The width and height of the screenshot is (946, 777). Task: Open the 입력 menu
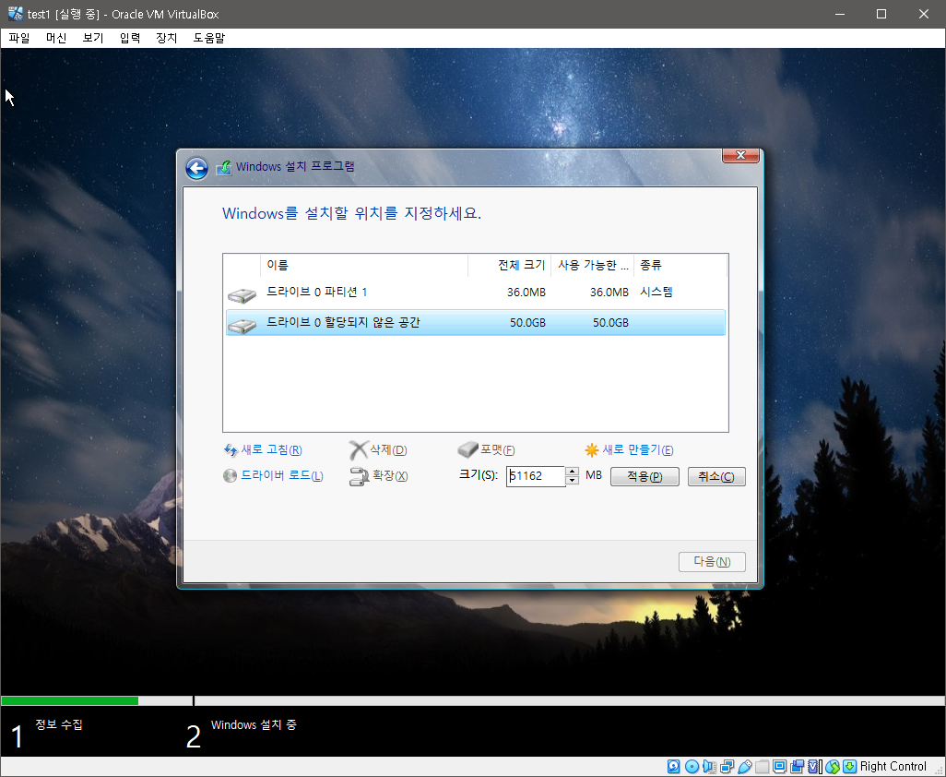(130, 38)
